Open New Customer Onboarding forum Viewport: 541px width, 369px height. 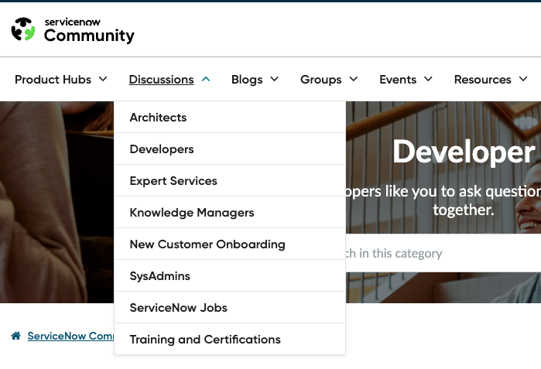pos(230,244)
